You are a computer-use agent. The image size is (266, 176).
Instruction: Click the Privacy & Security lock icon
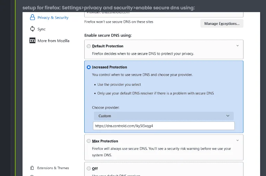pos(32,17)
